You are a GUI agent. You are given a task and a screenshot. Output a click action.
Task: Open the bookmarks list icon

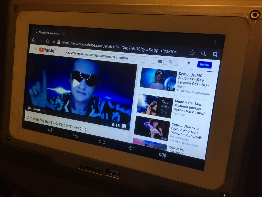click(x=215, y=54)
